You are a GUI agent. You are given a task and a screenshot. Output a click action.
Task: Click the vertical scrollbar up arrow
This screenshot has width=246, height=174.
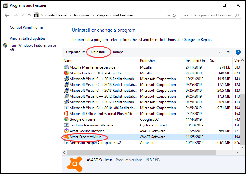(243, 60)
